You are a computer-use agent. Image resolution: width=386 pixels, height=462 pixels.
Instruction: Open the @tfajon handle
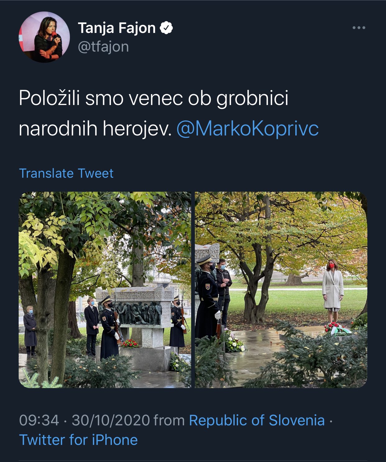[103, 47]
